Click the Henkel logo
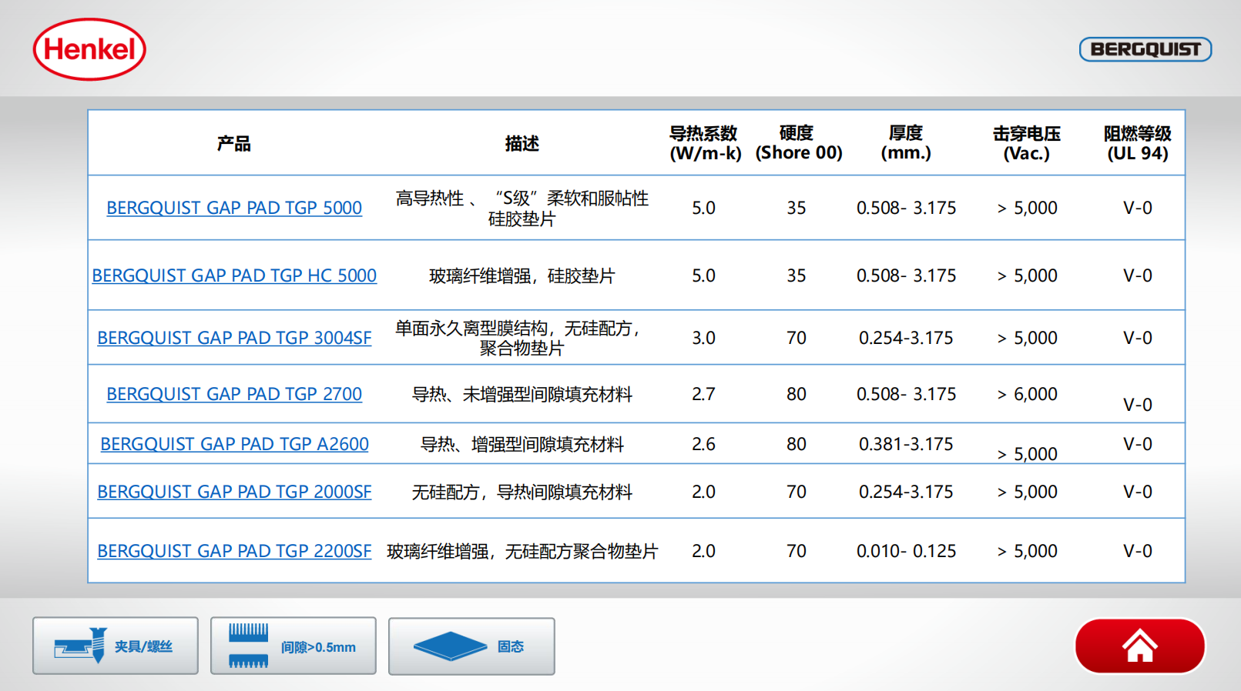The image size is (1241, 691). pos(89,49)
